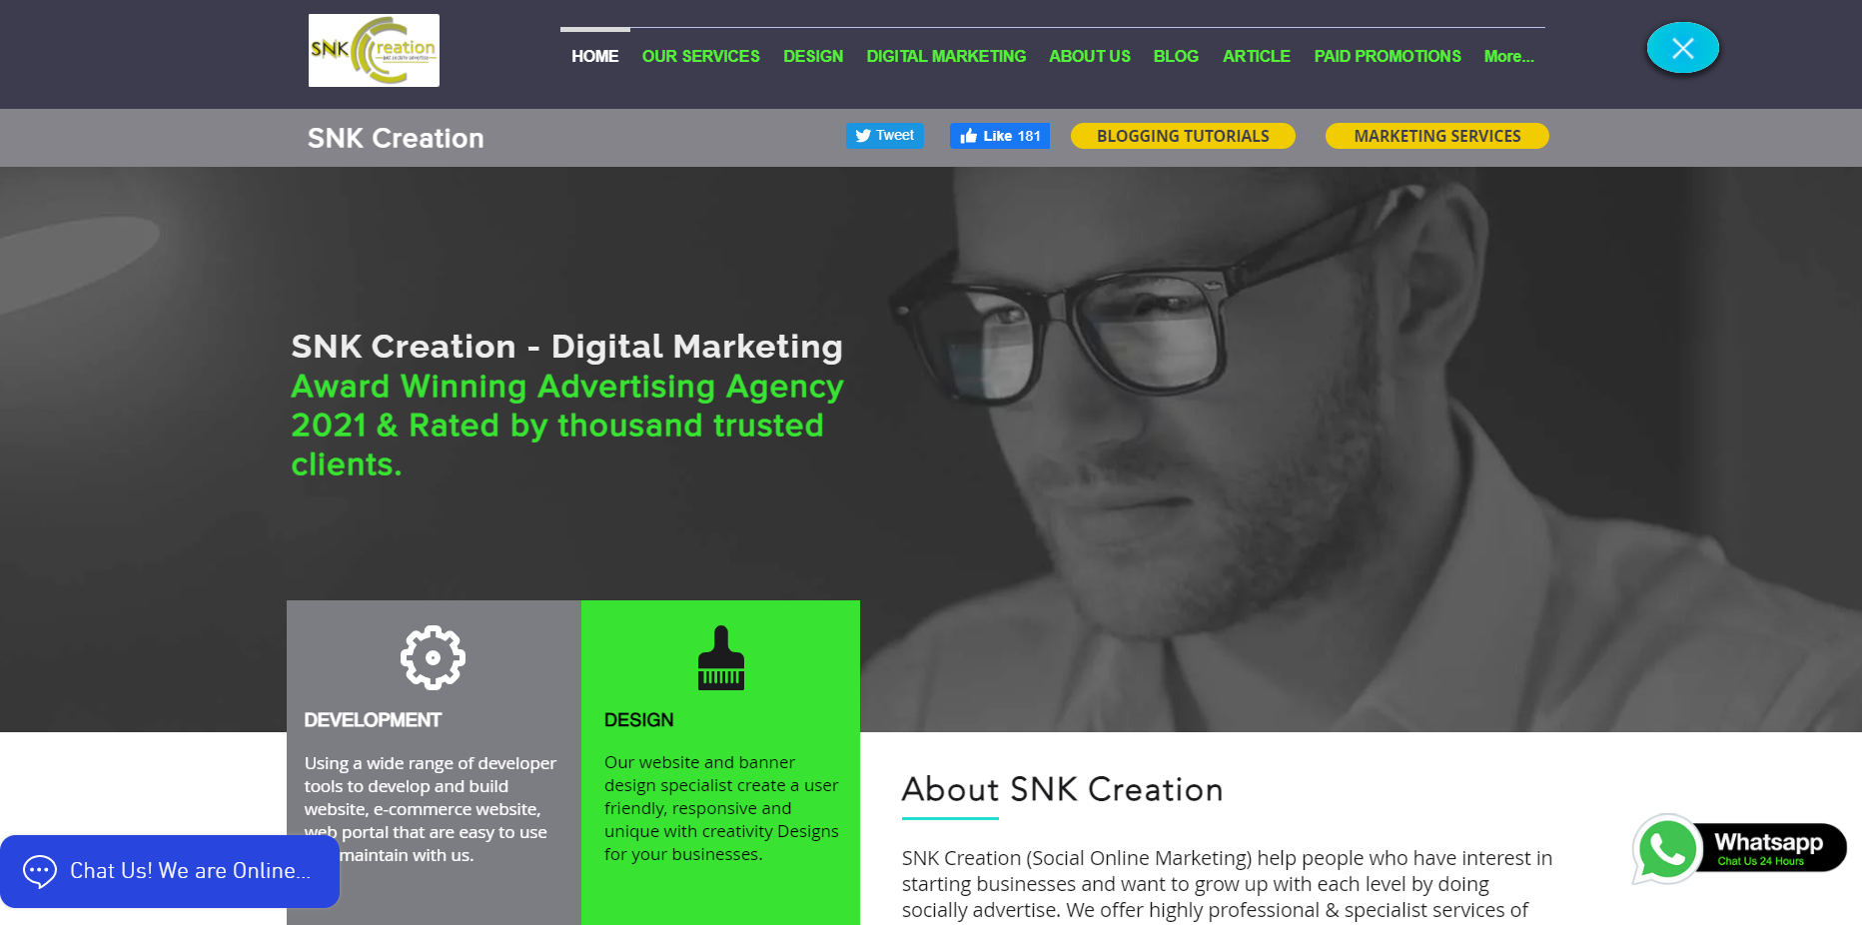Open the OUR SERVICES menu
This screenshot has height=925, width=1862.
coord(700,57)
